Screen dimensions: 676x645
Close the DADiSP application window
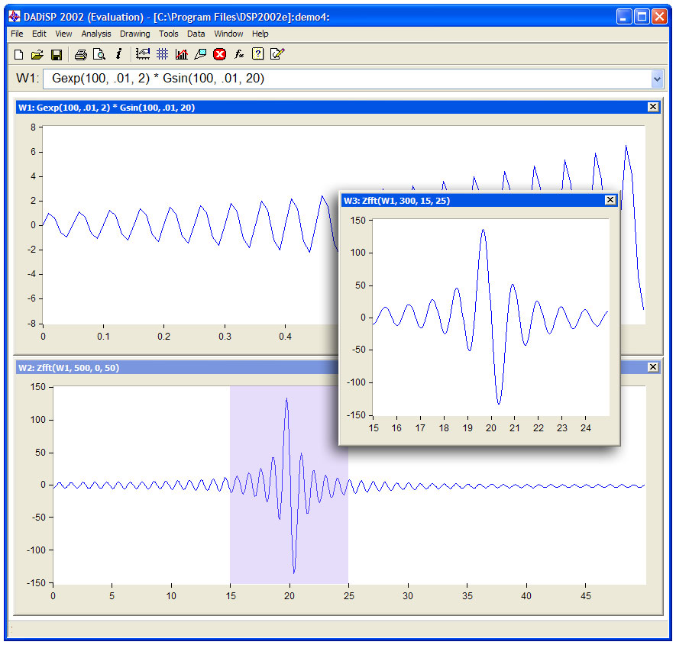[659, 17]
